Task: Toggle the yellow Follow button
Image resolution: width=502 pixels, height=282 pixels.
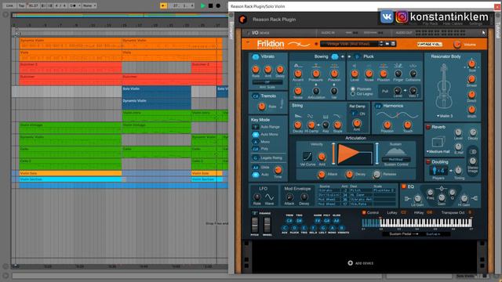Action: coord(164,5)
